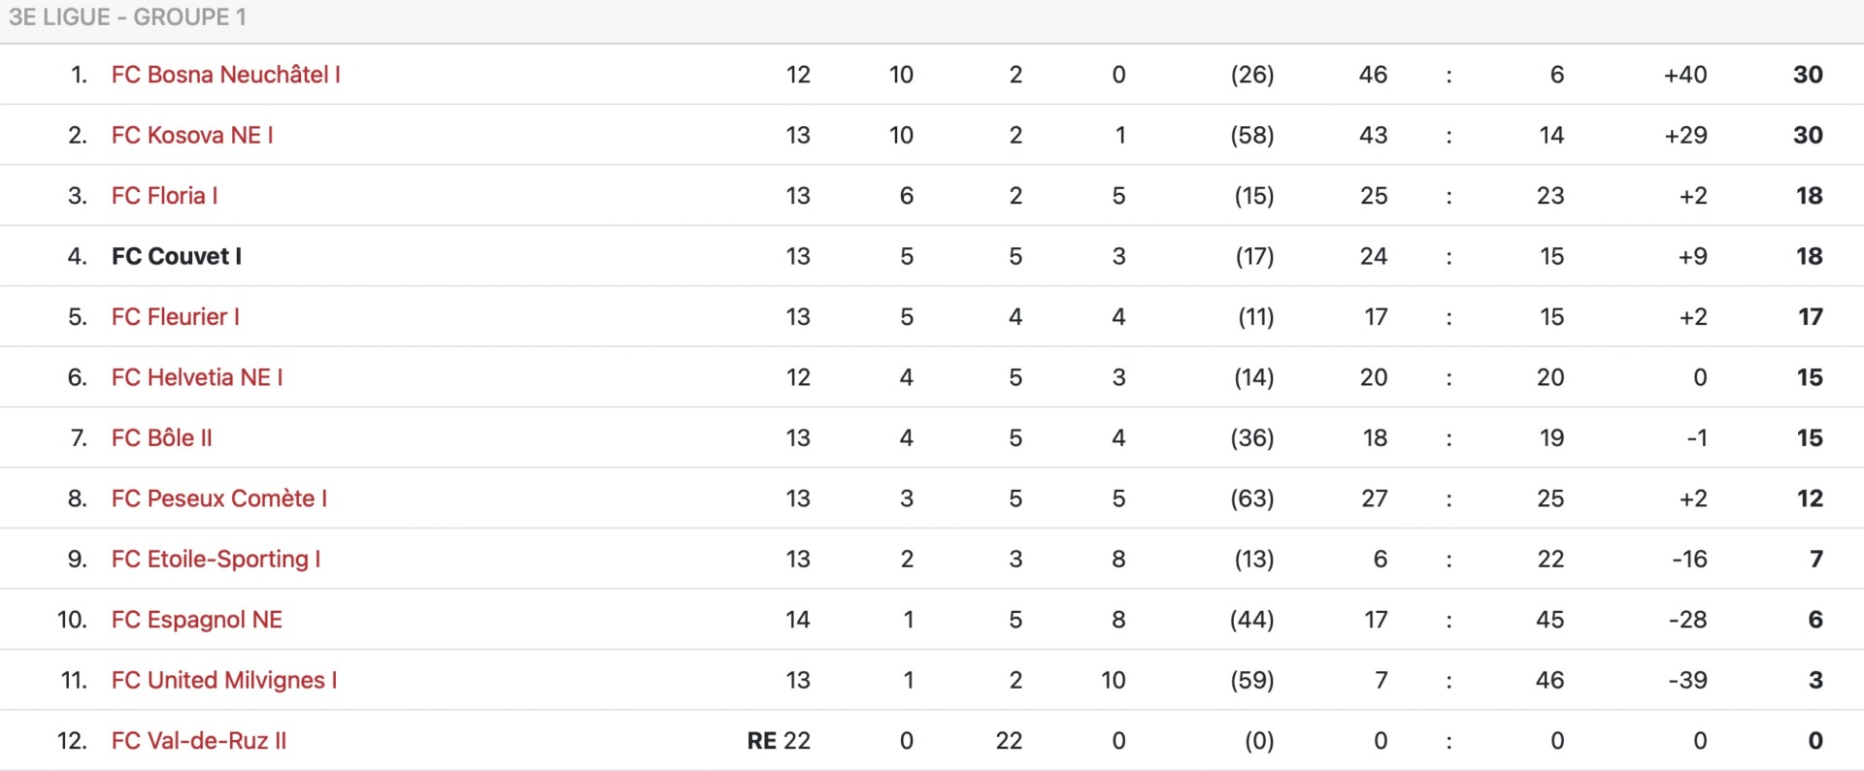
Task: Select the FC Espagnol NE link
Action: (197, 620)
